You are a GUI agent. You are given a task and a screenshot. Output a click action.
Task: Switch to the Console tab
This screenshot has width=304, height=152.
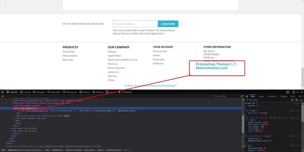(26, 92)
